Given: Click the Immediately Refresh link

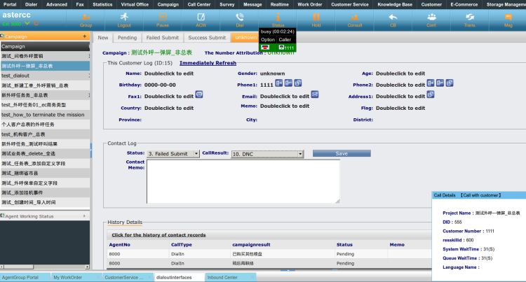Looking at the screenshot, I should [208, 63].
